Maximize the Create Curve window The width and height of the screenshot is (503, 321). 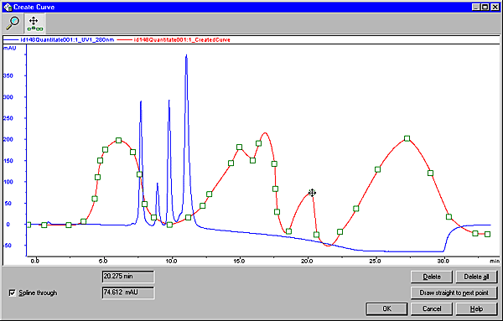tap(485, 7)
